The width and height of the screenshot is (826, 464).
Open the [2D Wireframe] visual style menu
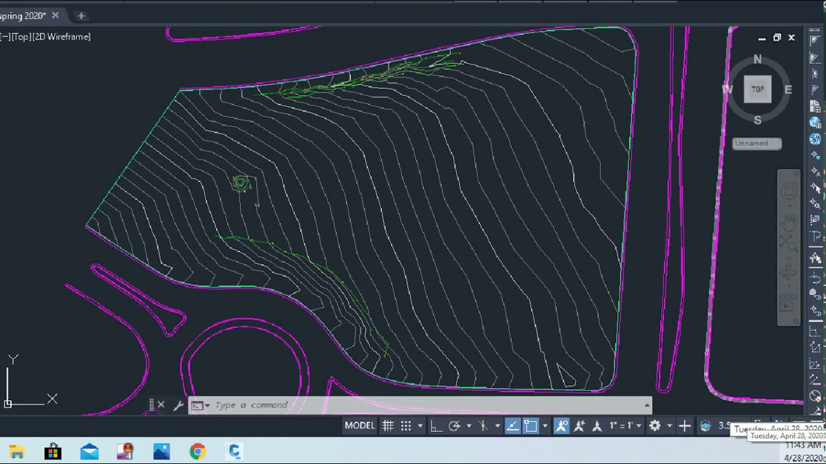click(61, 37)
